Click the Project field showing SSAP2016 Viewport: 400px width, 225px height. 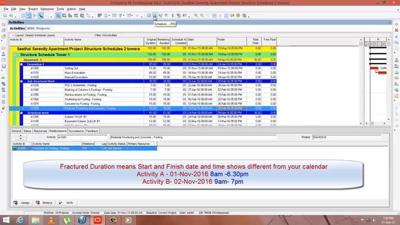click(x=347, y=137)
